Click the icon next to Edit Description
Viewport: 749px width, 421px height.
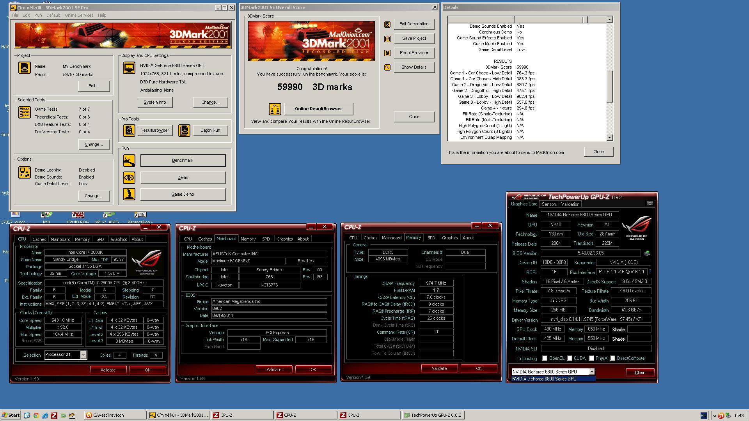point(387,24)
